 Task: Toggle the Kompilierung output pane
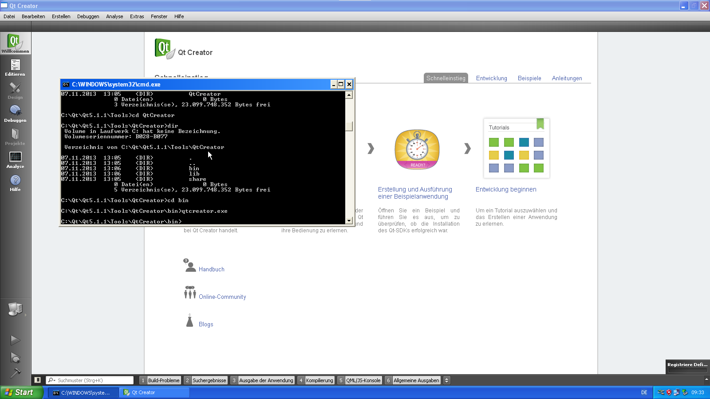[316, 380]
